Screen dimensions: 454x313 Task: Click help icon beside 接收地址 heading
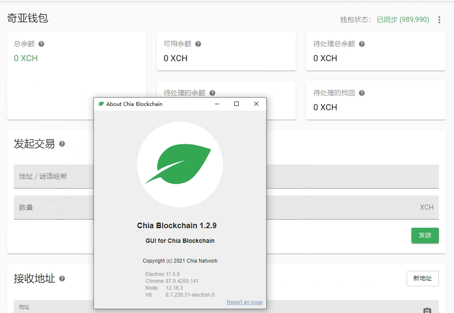point(62,279)
